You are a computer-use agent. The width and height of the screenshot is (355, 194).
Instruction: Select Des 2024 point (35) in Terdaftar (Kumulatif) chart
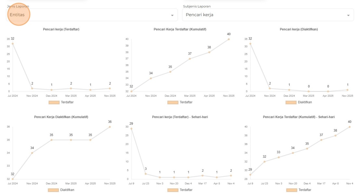click(x=170, y=72)
